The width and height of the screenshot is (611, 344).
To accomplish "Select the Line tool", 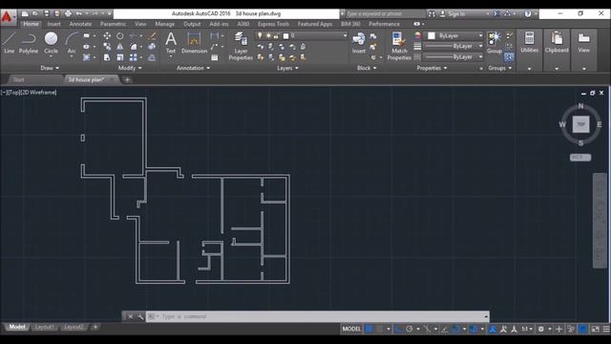I will pos(9,43).
